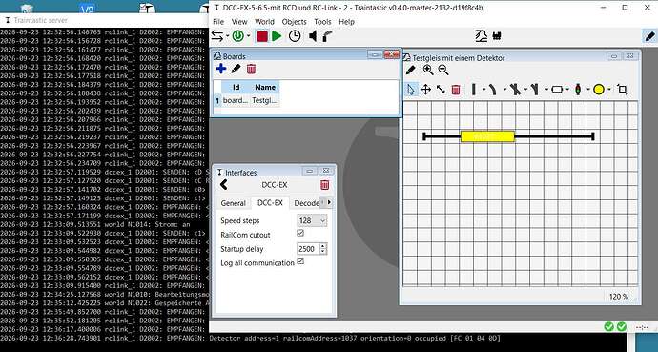Viewport: 658px width, 352px height.
Task: Open the yellow circle tool dropdown arrow
Action: [609, 90]
